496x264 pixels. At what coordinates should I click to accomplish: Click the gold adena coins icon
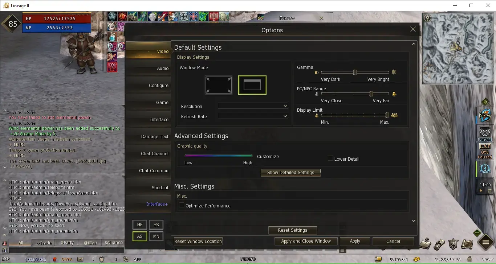pyautogui.click(x=416, y=259)
